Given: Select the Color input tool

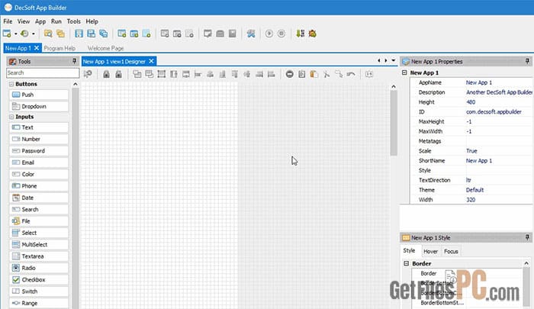Looking at the screenshot, I should tap(39, 174).
